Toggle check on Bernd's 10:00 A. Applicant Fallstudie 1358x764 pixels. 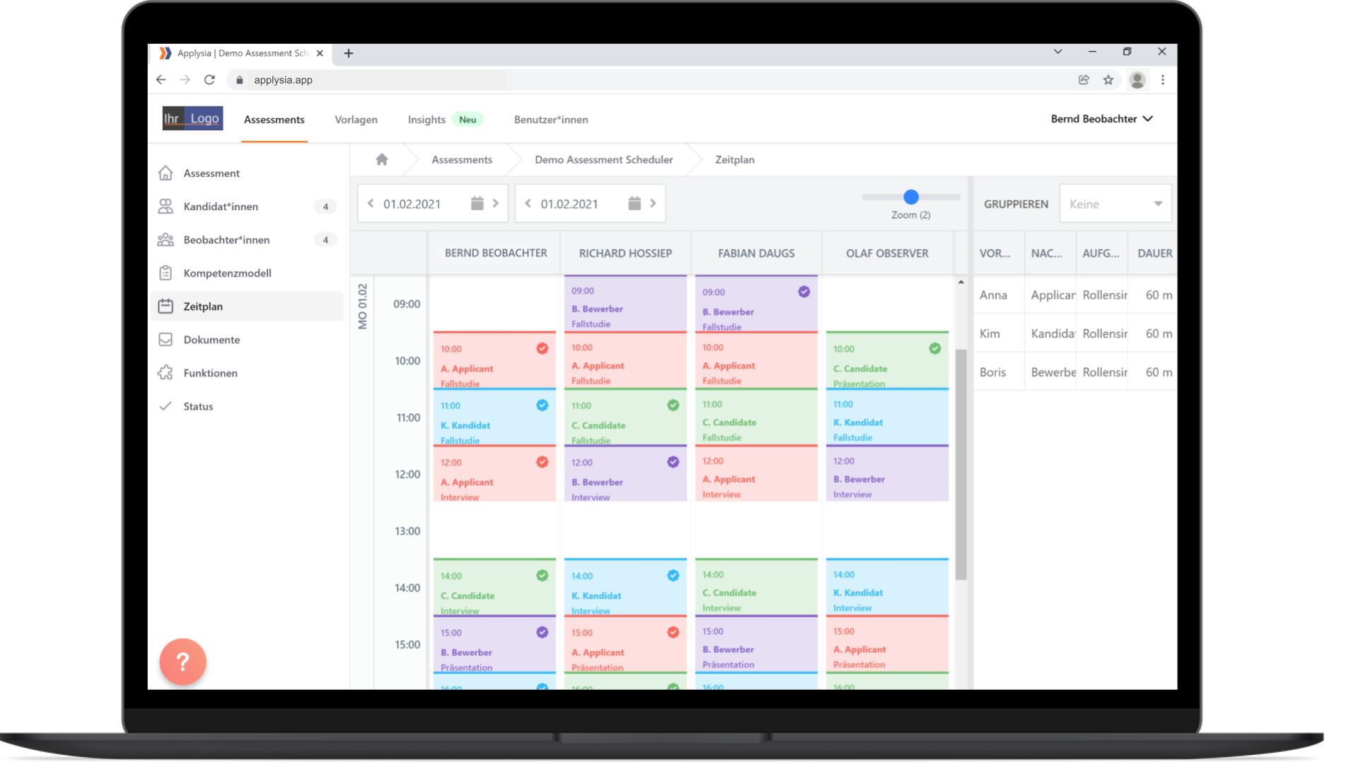[x=542, y=348]
